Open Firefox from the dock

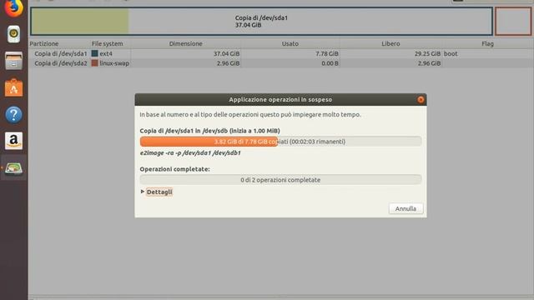point(13,7)
